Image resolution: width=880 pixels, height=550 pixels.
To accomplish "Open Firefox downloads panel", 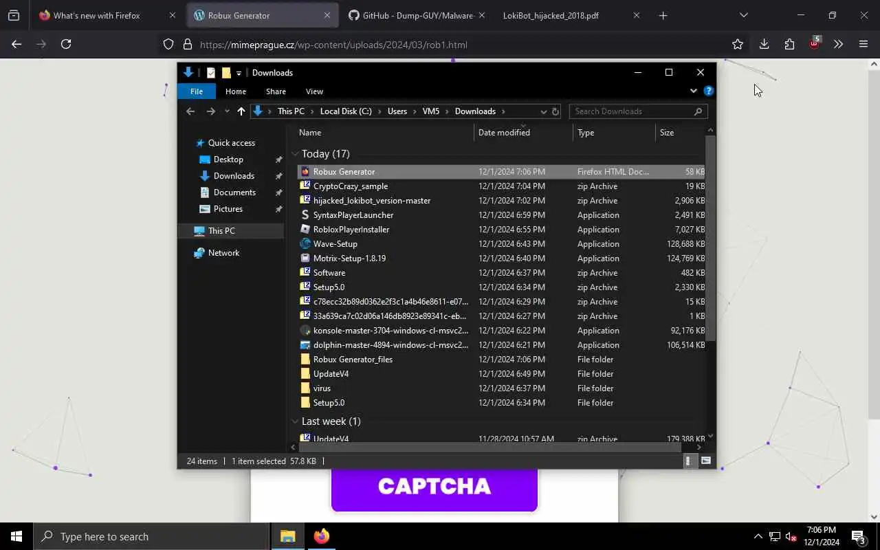I will click(764, 44).
